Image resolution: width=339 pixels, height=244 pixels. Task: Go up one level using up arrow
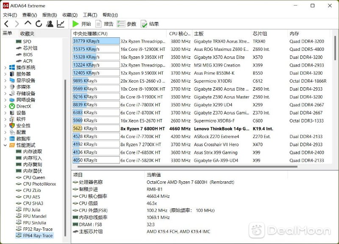click(x=28, y=23)
